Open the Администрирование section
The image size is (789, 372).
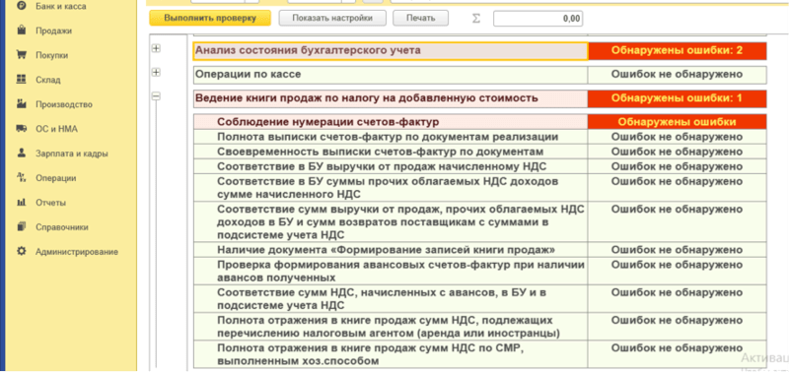[x=77, y=252]
